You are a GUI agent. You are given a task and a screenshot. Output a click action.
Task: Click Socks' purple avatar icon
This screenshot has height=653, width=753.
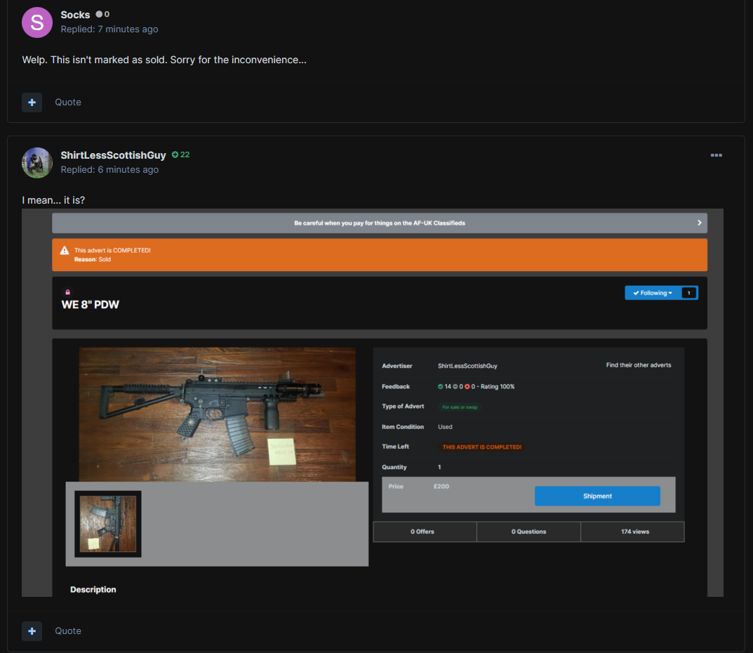pos(37,22)
